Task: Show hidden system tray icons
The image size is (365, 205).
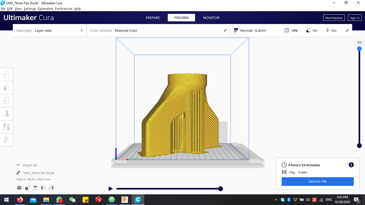Action: tap(276, 200)
